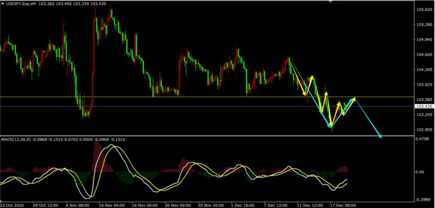Click the 104.265 price scale label
Screen dimensions: 435x208
(424, 70)
